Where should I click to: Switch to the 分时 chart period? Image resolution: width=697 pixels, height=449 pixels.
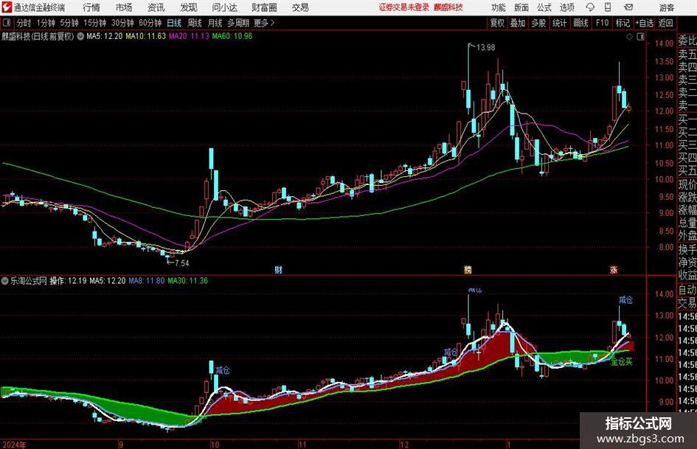pyautogui.click(x=24, y=23)
